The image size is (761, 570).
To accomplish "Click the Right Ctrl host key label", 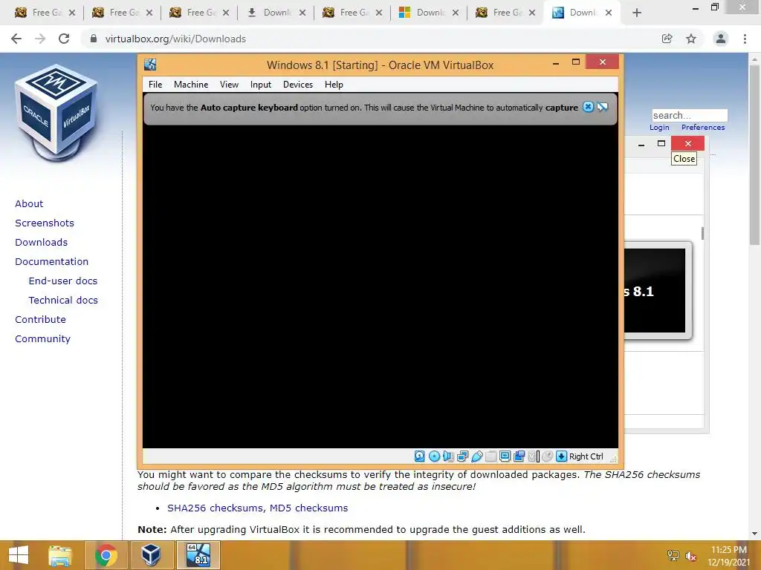I will pos(586,456).
